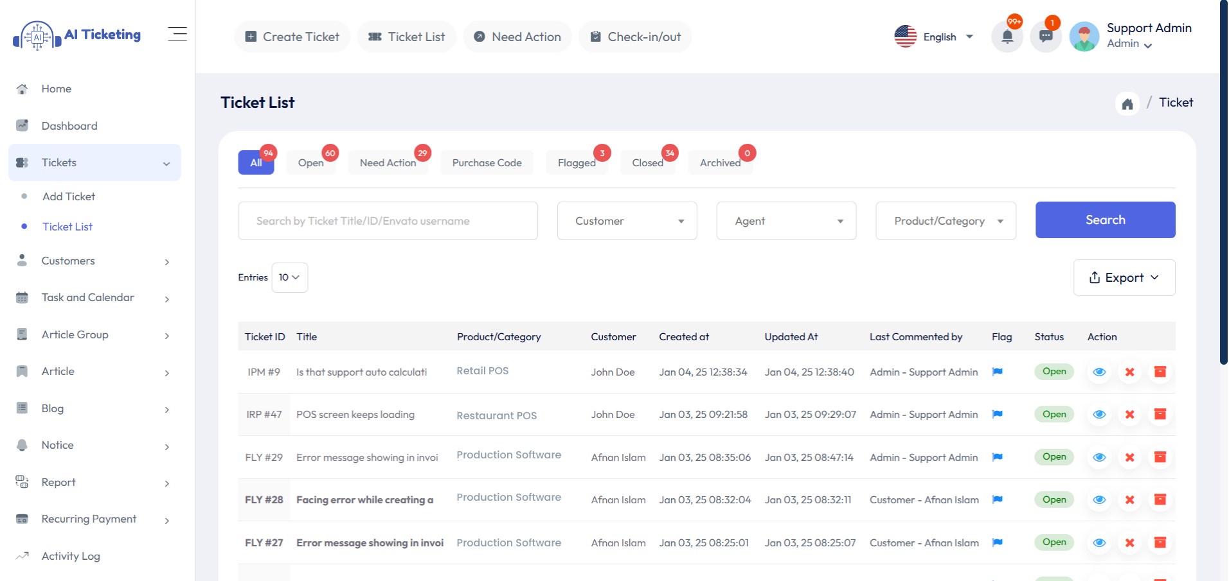
Task: Click the AI Ticketing logo
Action: 77,35
